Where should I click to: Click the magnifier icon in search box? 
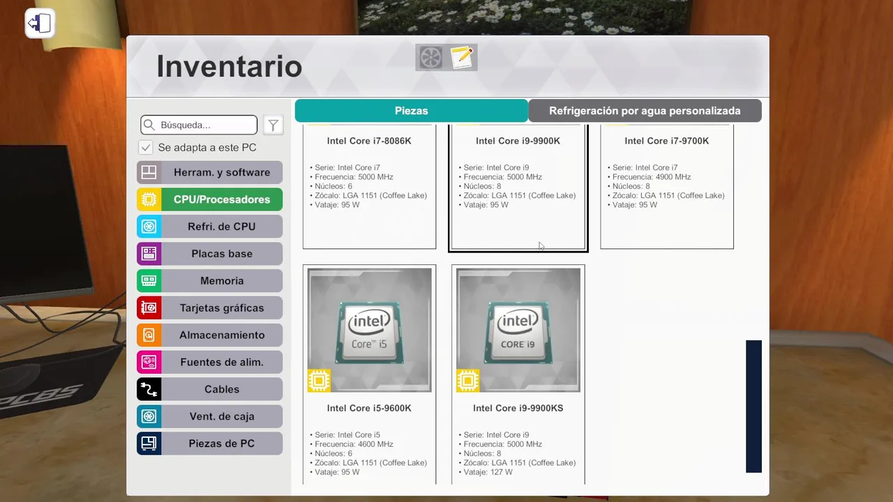(x=149, y=125)
